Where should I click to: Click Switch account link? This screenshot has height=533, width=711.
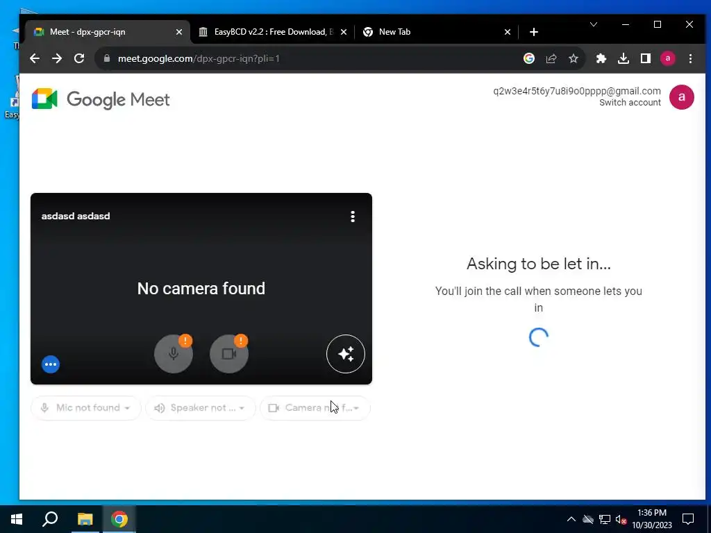[x=630, y=103]
